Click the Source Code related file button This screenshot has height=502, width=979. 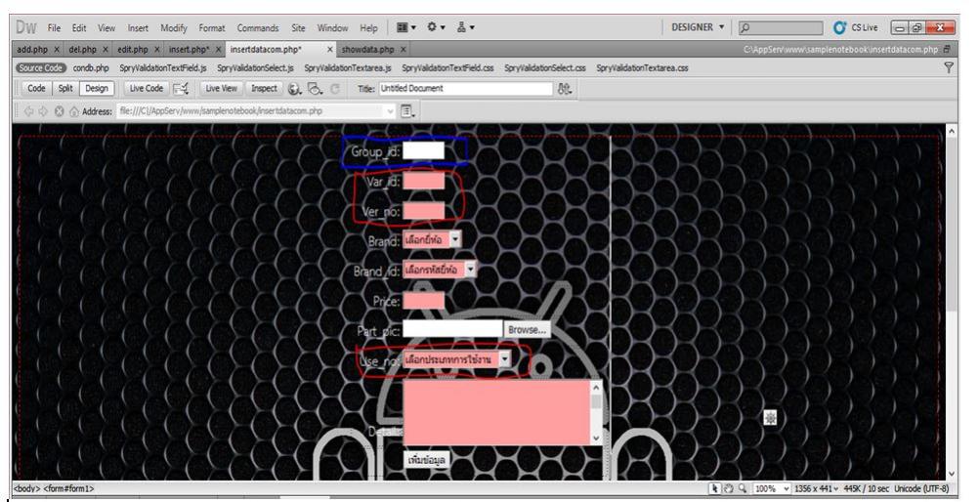click(41, 67)
